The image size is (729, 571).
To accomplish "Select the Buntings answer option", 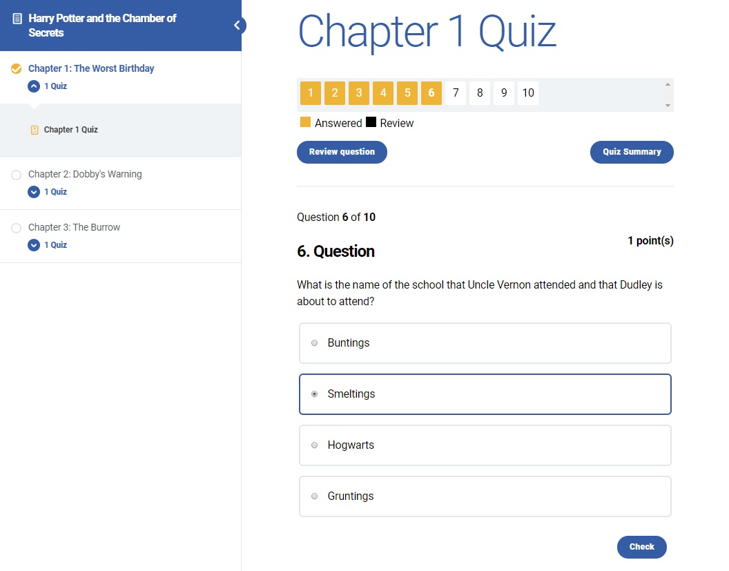I will pos(315,343).
